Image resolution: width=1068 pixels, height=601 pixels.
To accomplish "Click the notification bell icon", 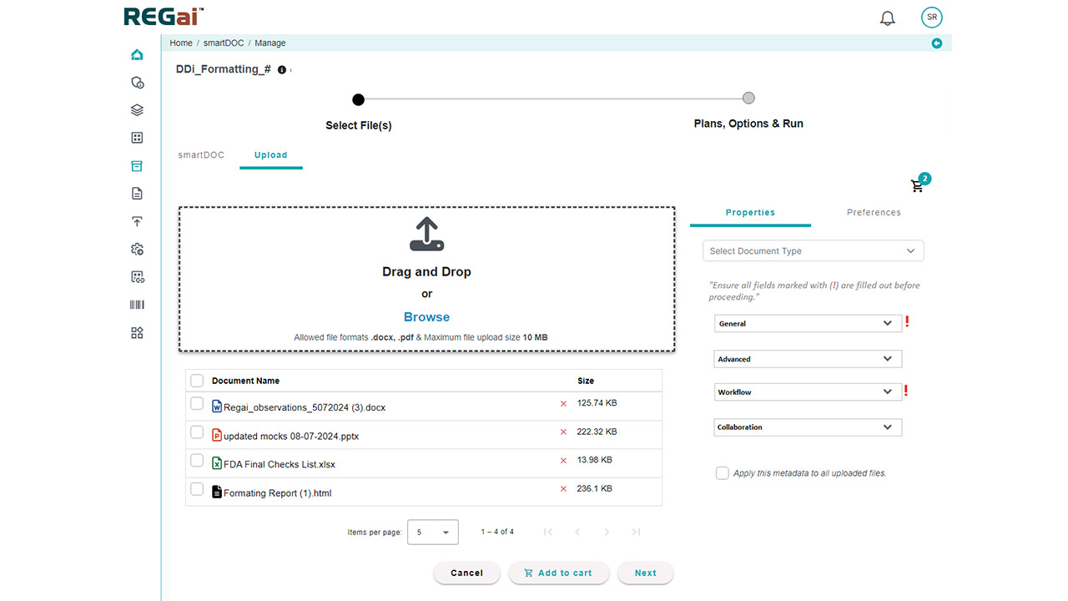I will (888, 18).
